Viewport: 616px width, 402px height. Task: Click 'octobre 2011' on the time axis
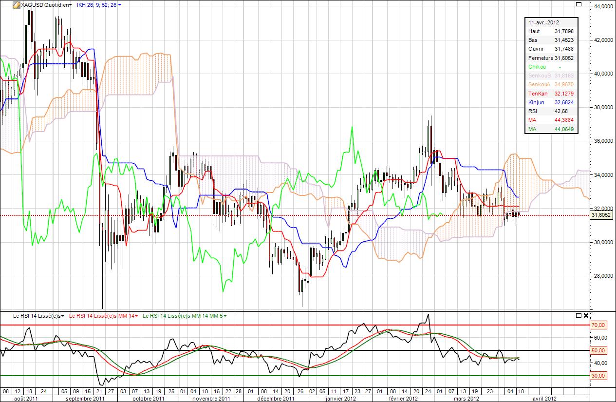pos(149,398)
